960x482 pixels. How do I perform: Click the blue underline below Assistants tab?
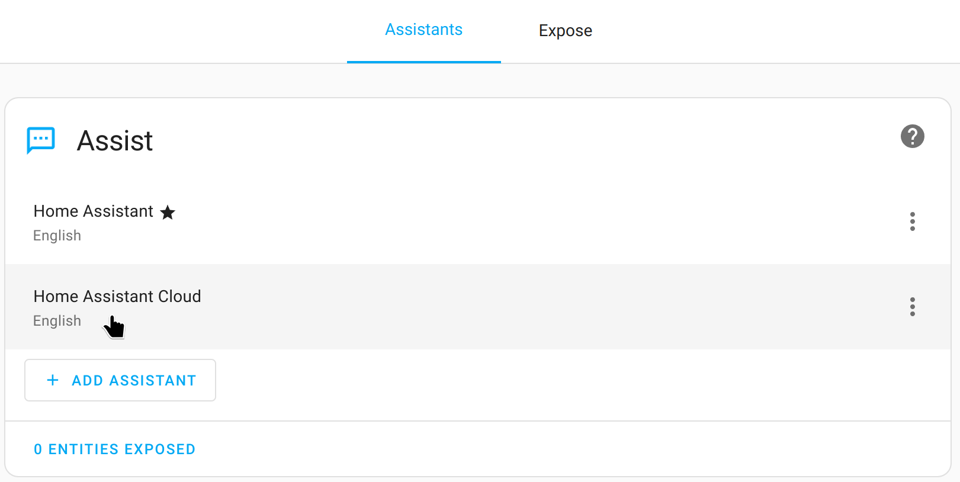click(423, 62)
